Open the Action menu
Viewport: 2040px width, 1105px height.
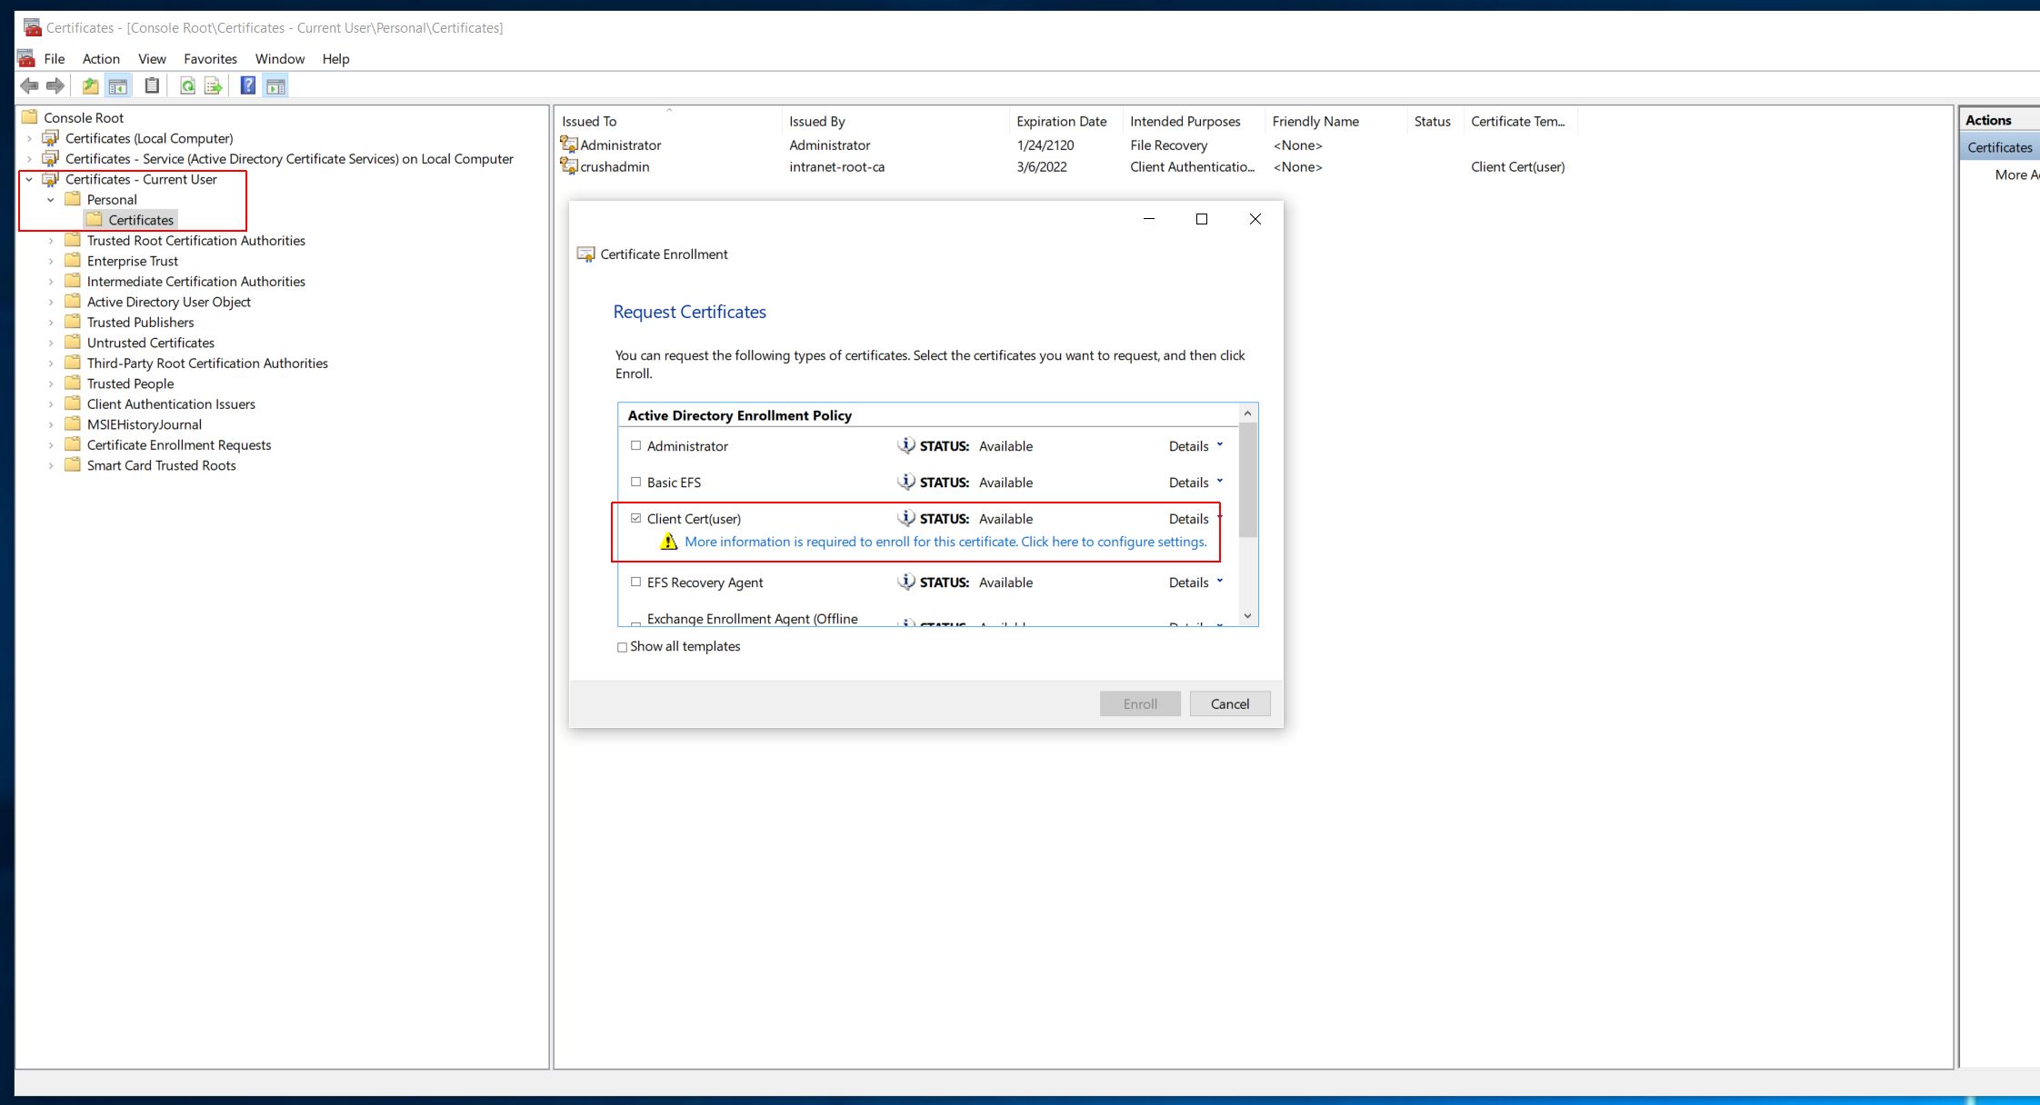tap(101, 58)
